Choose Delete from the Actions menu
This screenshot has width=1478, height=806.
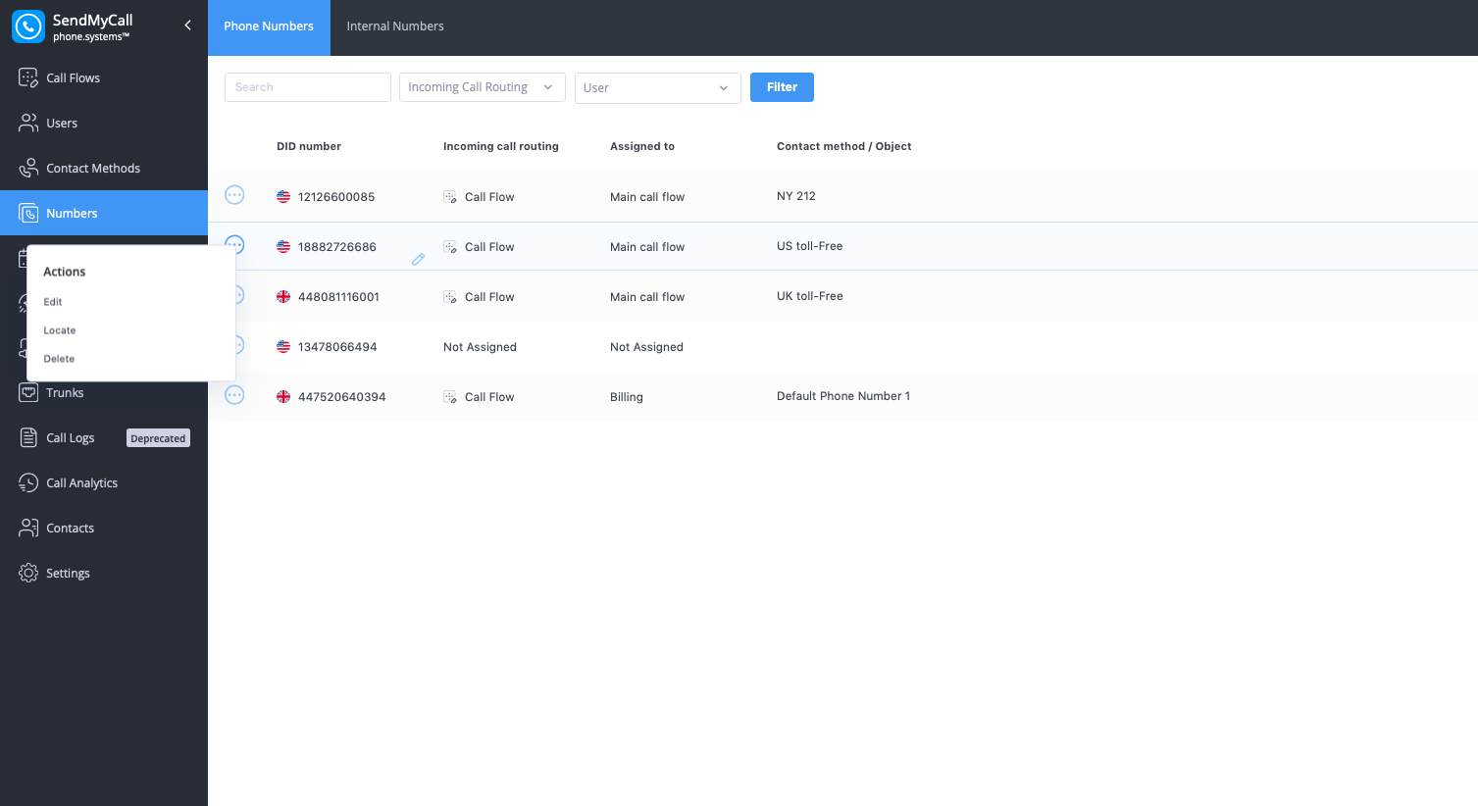point(59,359)
